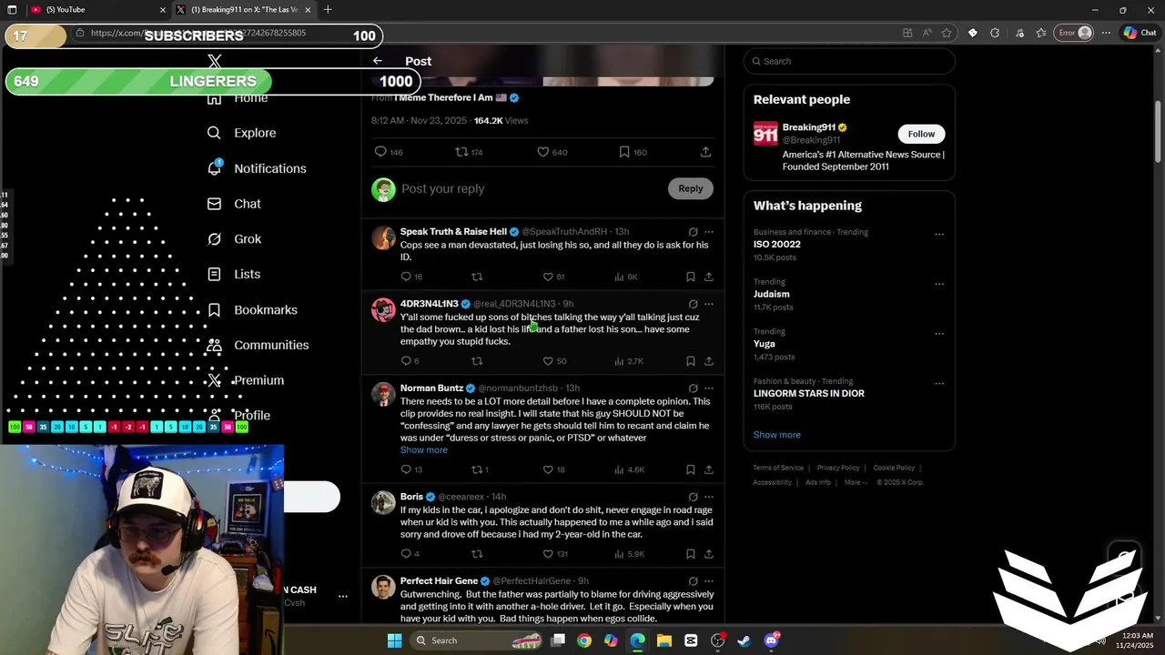Open Profile in X sidebar
The width and height of the screenshot is (1165, 655).
point(238,416)
